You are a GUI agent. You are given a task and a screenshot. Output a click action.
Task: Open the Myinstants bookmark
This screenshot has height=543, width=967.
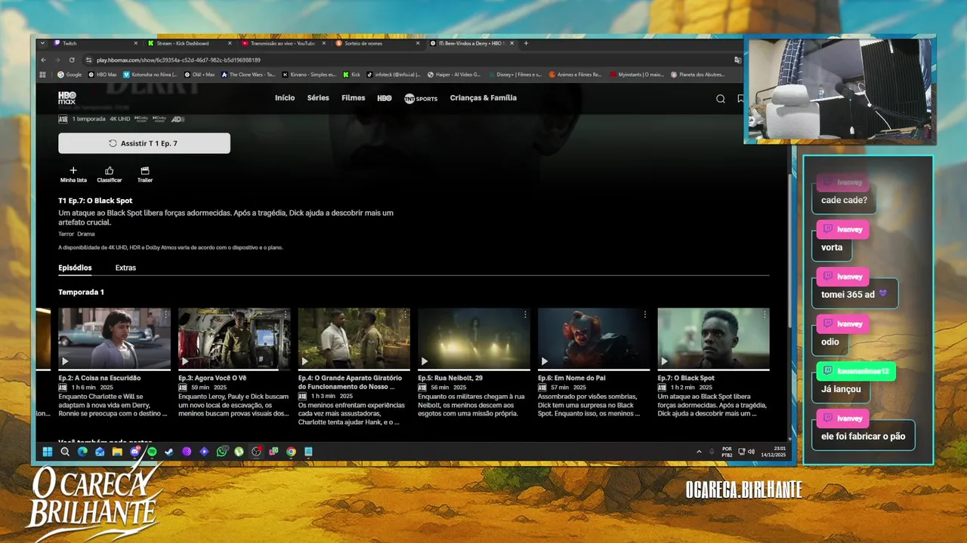[x=636, y=75]
